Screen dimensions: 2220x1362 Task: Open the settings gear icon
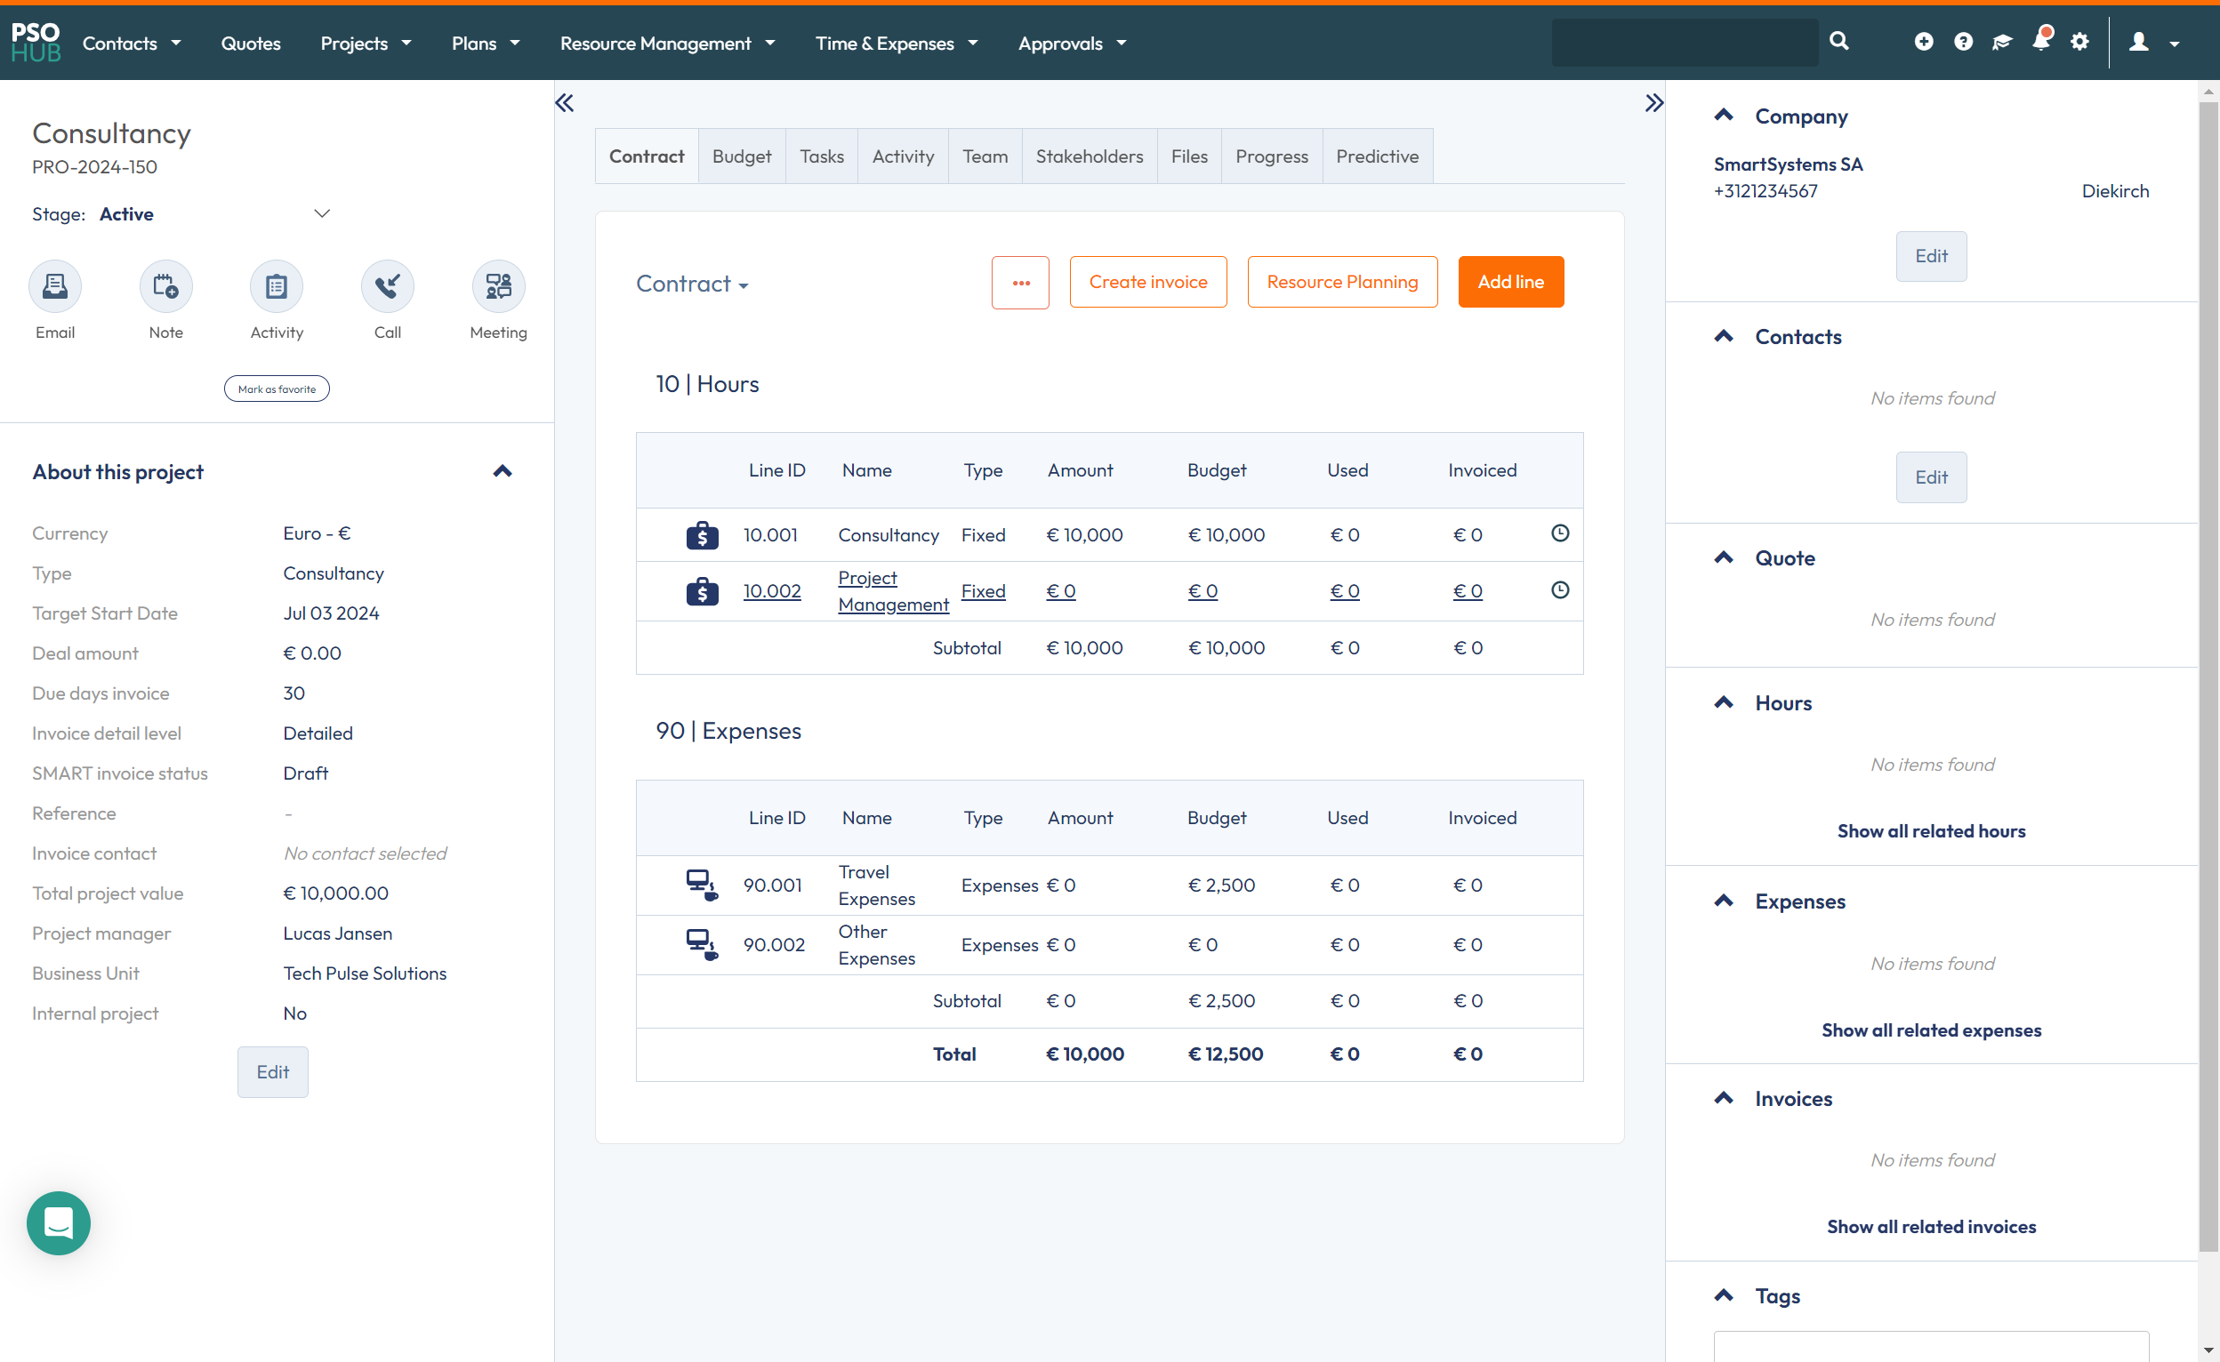click(2079, 43)
